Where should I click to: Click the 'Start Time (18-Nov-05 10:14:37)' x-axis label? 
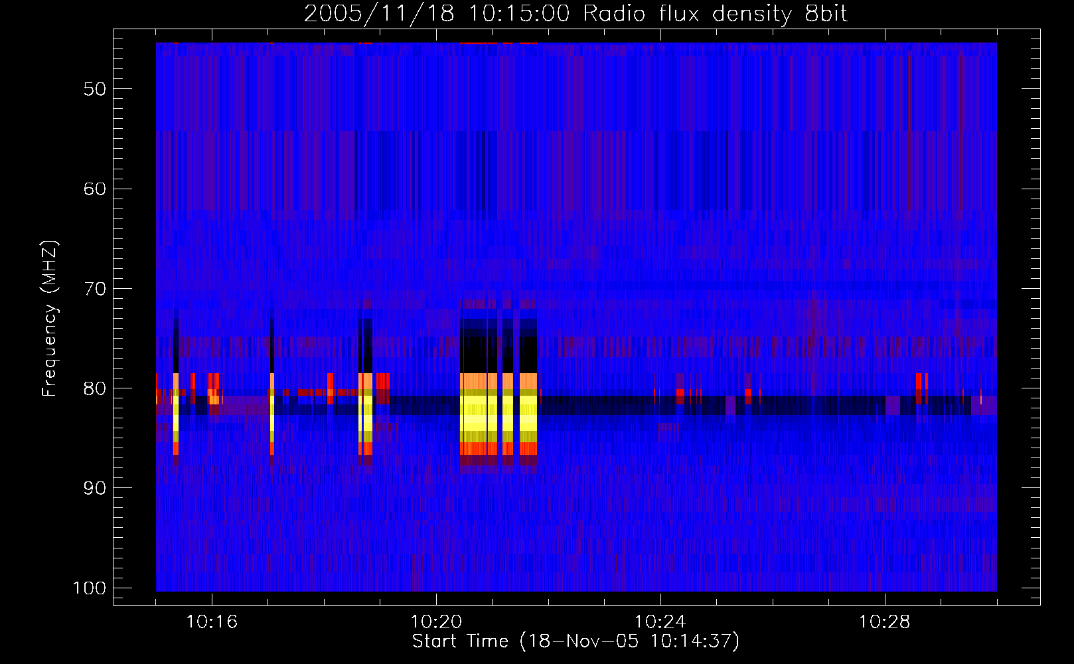pos(575,641)
